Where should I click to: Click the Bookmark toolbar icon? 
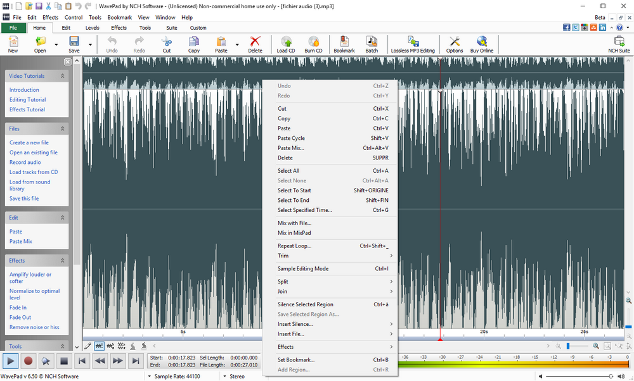(x=344, y=44)
